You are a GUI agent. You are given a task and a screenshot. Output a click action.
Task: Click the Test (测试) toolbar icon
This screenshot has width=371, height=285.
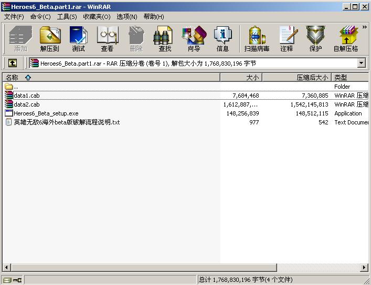78,39
